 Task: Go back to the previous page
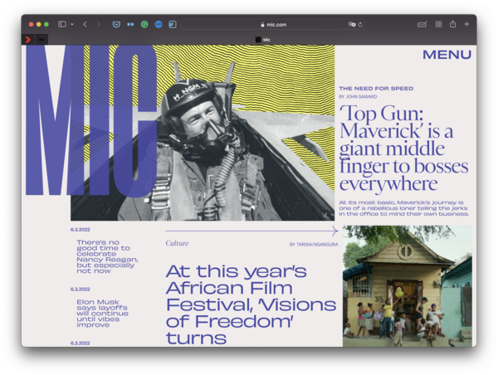(85, 24)
